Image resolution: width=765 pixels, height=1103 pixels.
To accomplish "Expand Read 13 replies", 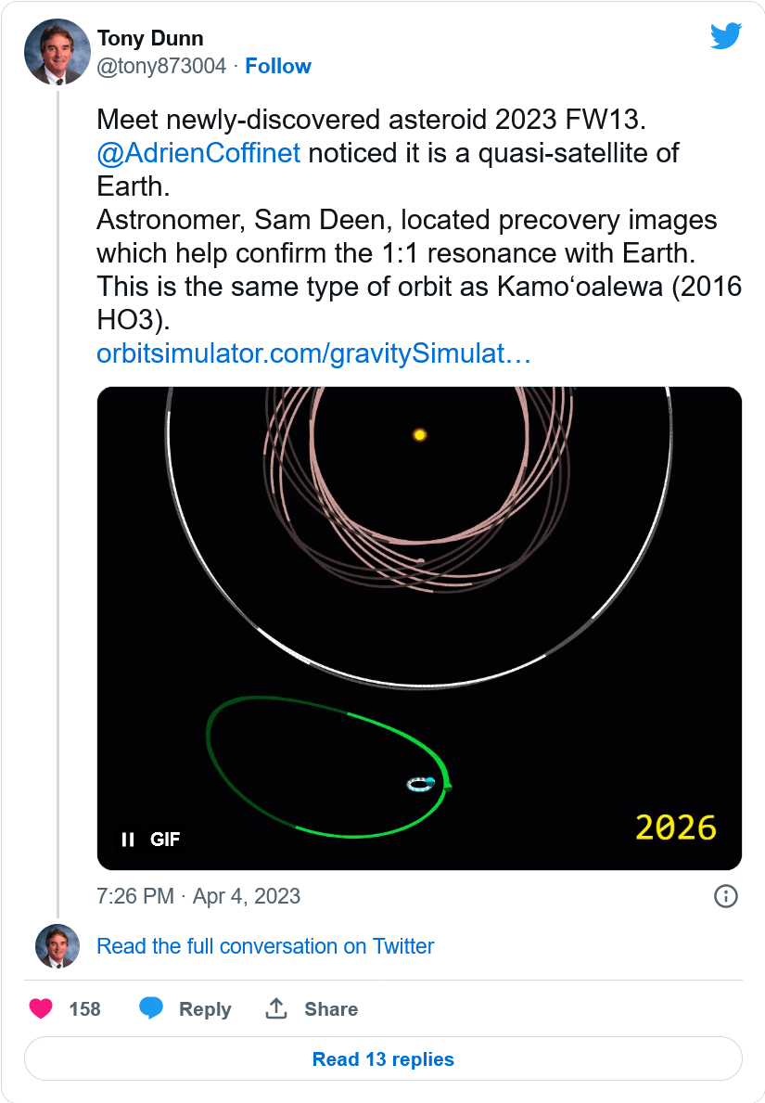I will coord(383,1058).
